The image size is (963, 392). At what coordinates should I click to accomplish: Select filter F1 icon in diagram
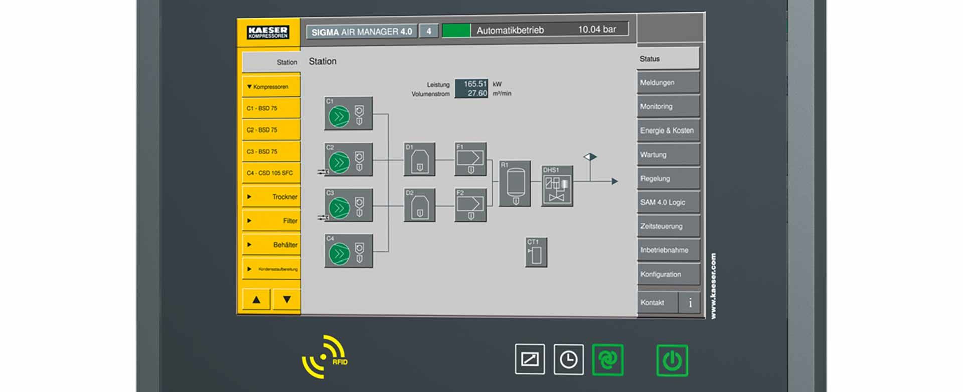[470, 159]
